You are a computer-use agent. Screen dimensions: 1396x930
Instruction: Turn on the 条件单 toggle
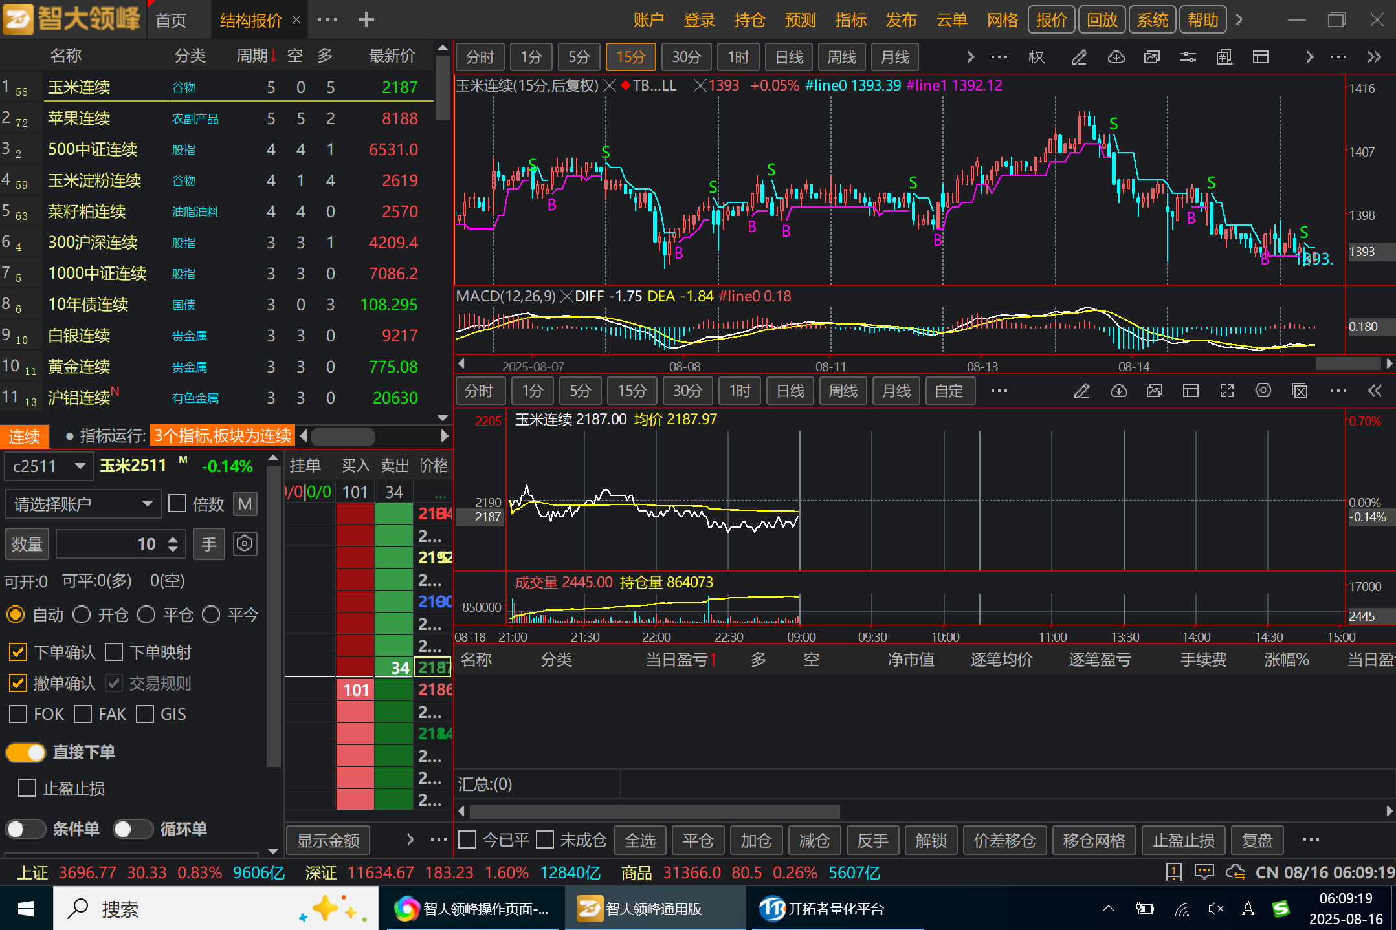click(x=26, y=829)
